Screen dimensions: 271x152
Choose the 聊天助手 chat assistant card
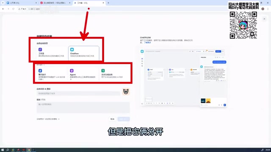(52, 74)
